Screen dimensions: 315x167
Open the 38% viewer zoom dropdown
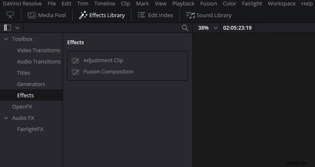pos(216,28)
